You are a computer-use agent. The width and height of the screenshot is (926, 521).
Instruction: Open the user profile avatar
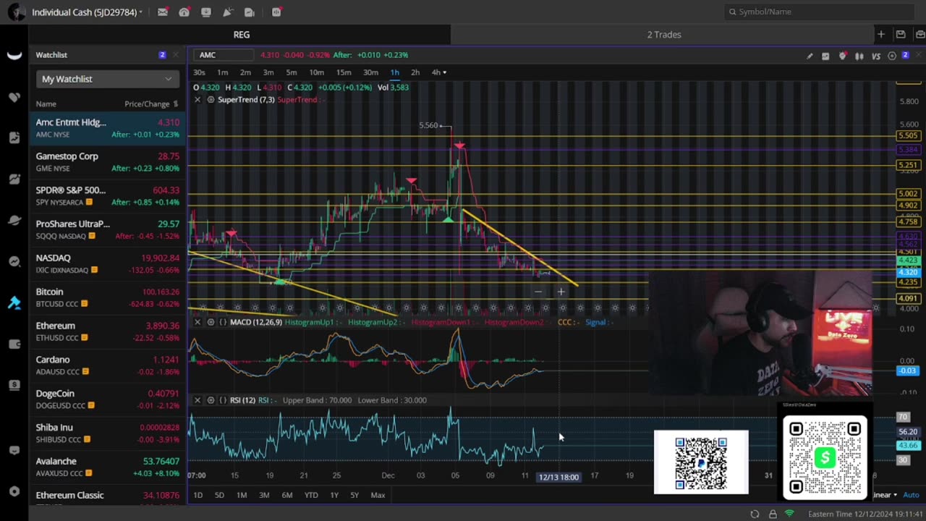(15, 12)
